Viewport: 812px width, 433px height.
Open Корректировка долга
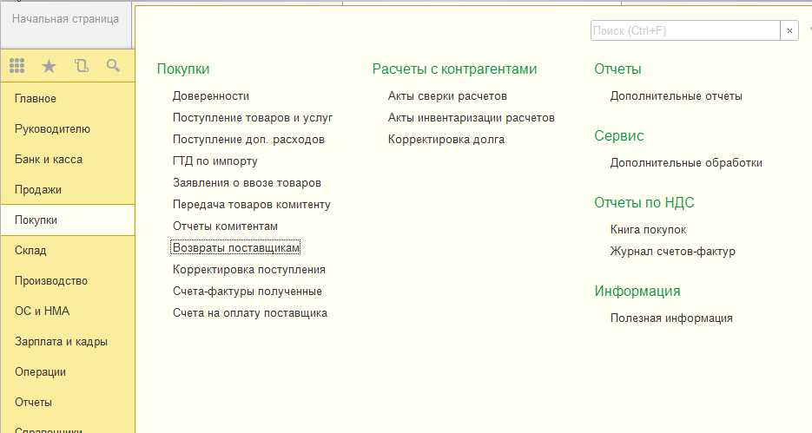point(446,140)
